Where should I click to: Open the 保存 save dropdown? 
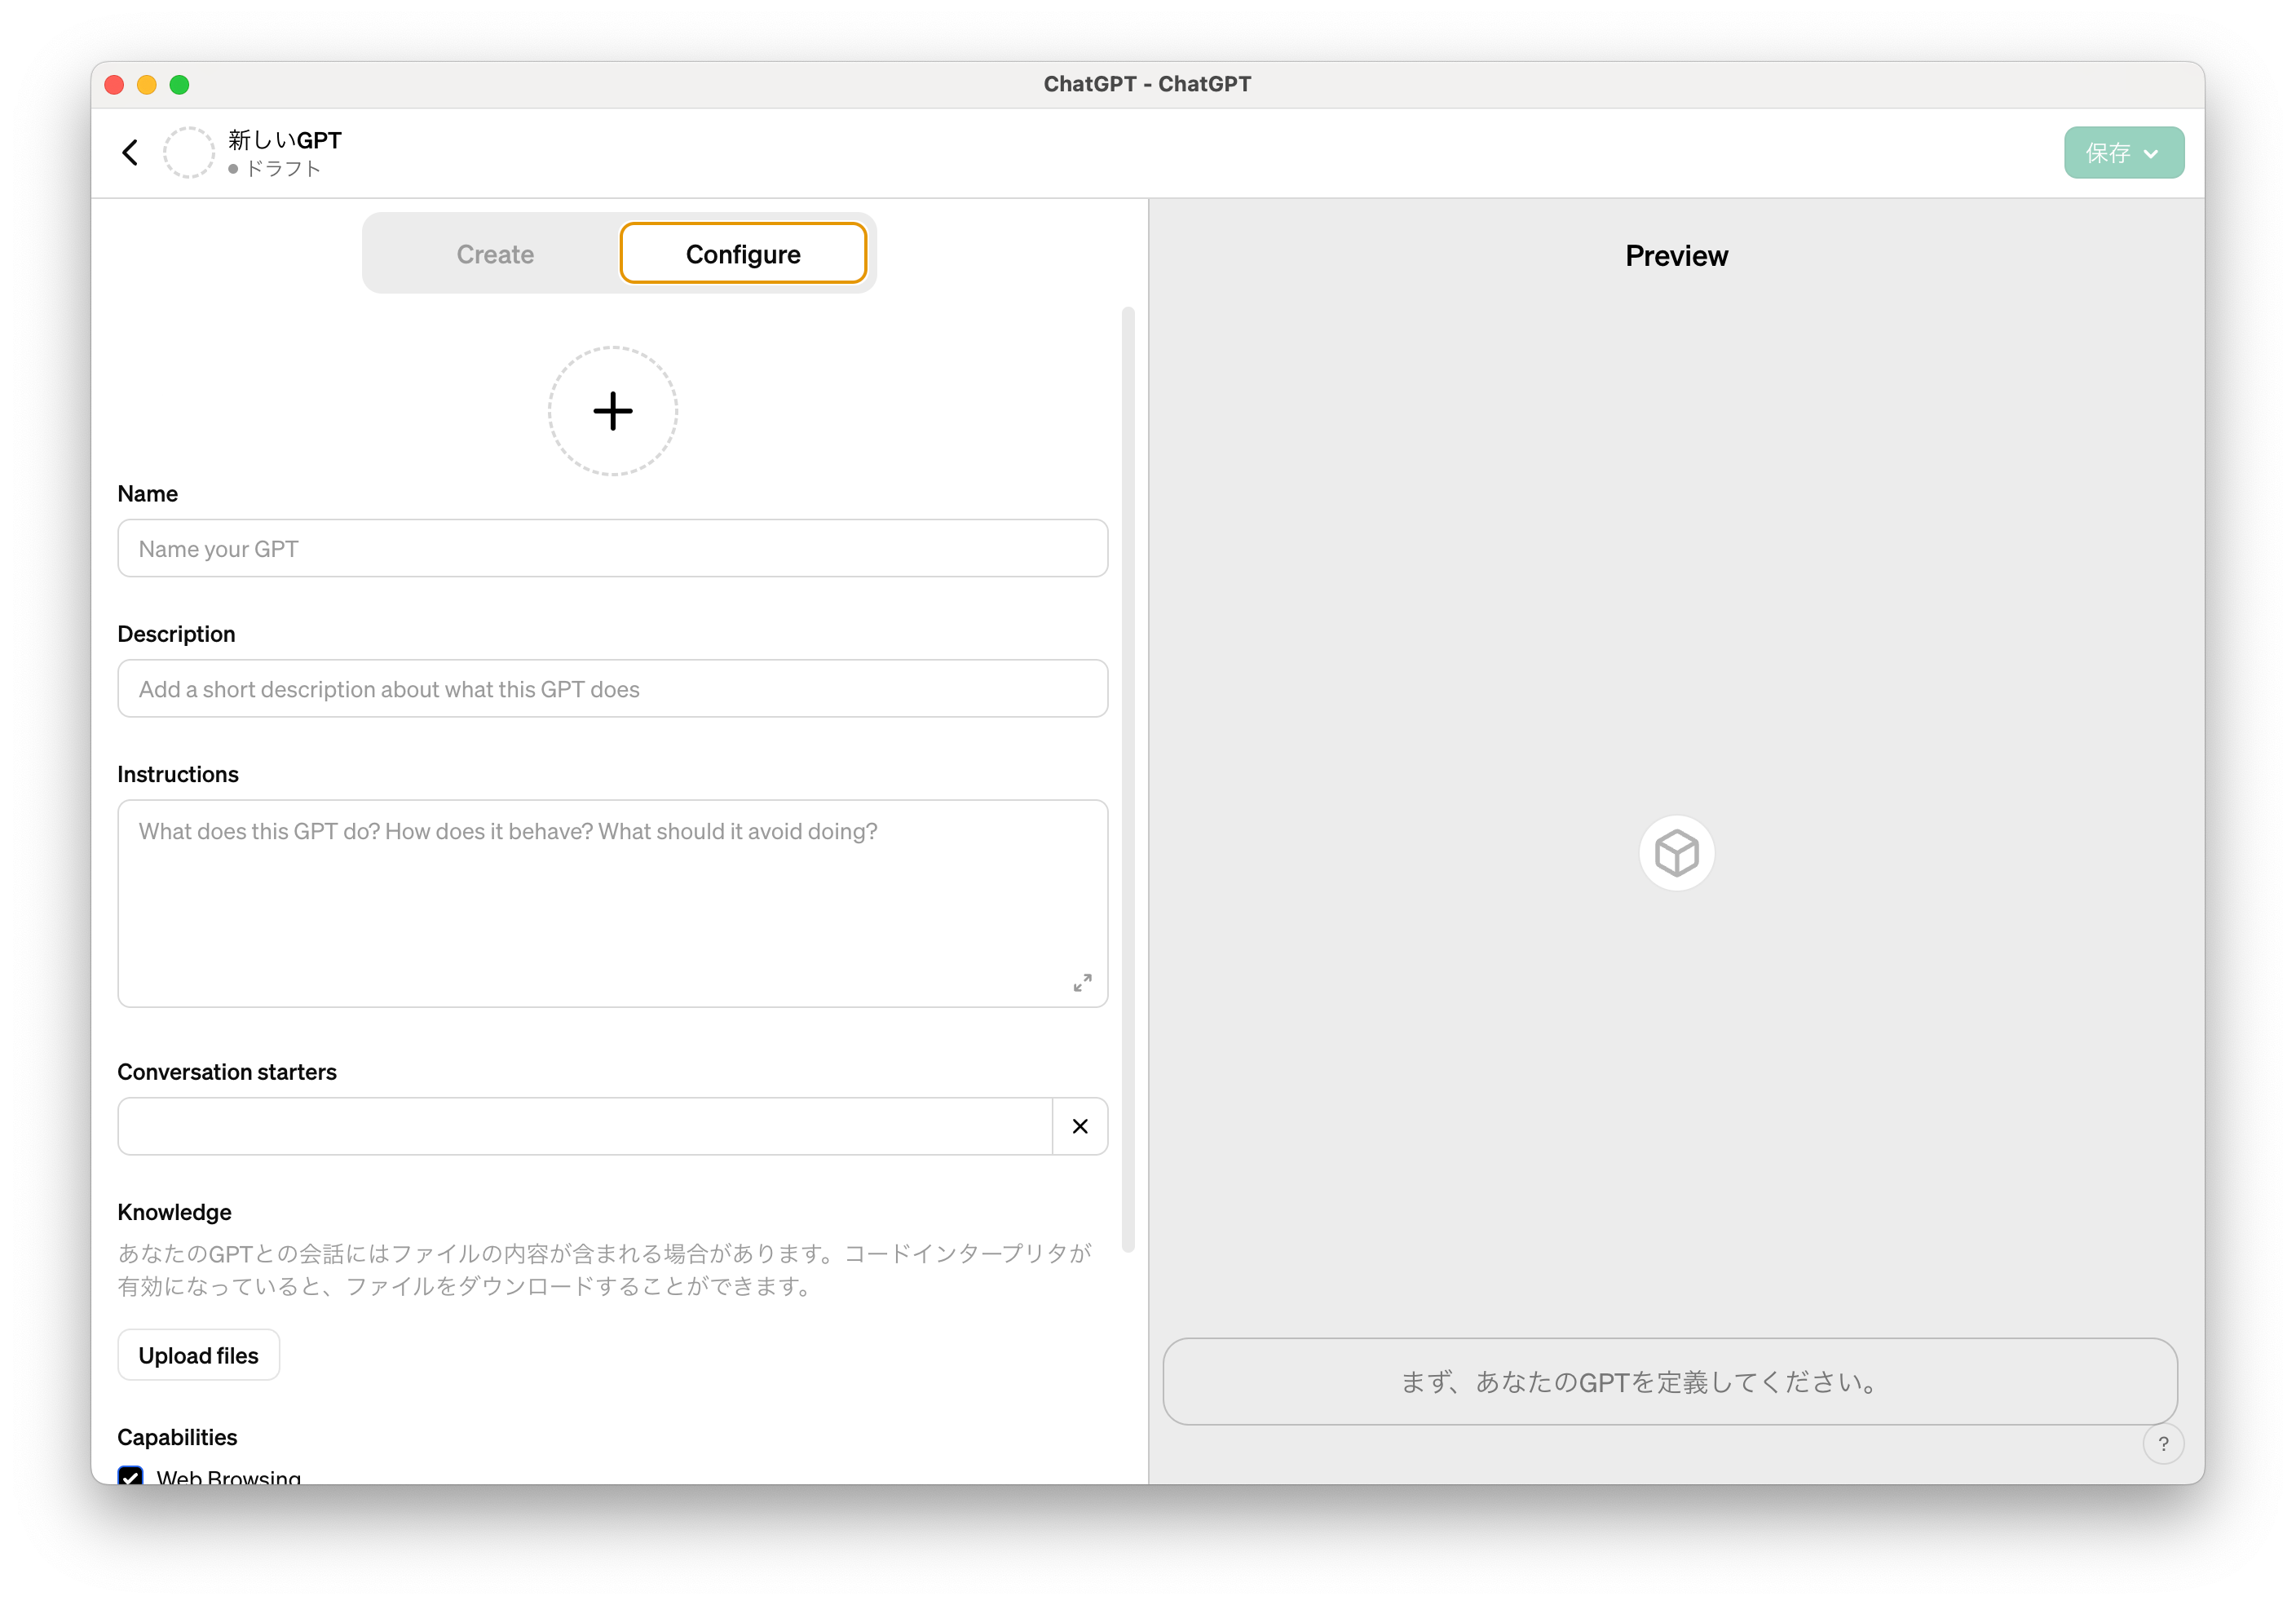tap(2124, 153)
